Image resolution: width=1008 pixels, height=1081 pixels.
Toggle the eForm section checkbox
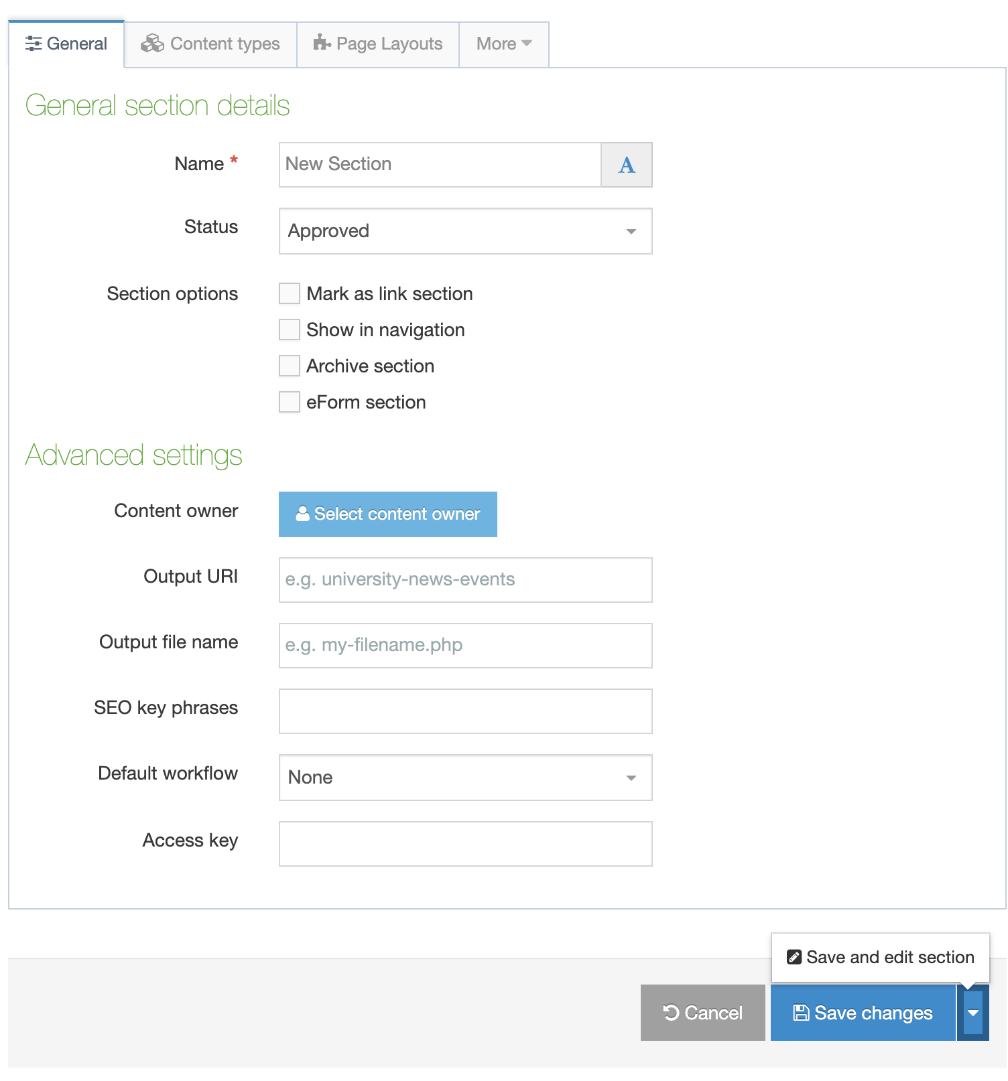pos(290,403)
